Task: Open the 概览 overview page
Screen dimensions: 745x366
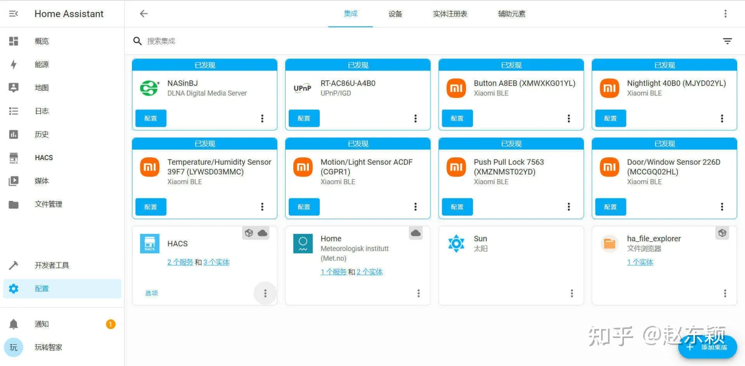Action: (x=62, y=41)
